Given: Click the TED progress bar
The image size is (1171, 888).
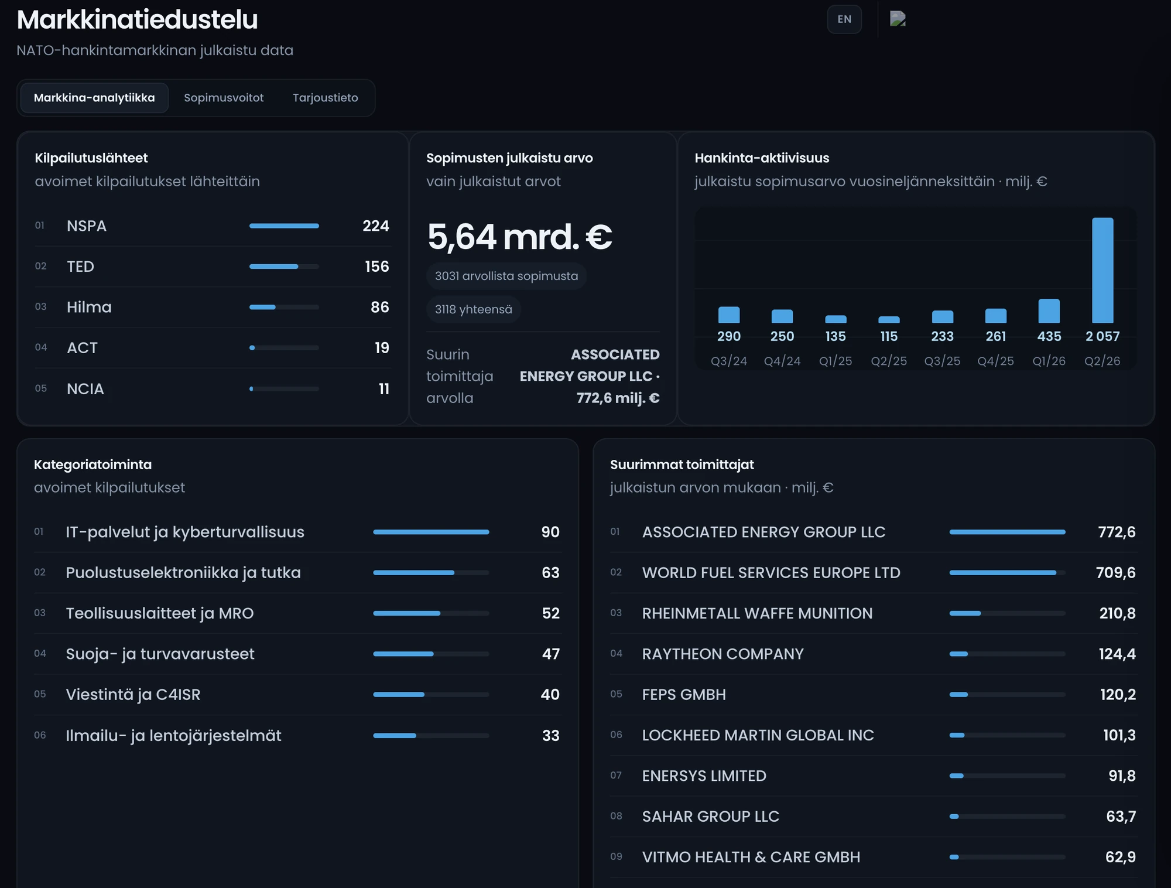Looking at the screenshot, I should click(284, 267).
